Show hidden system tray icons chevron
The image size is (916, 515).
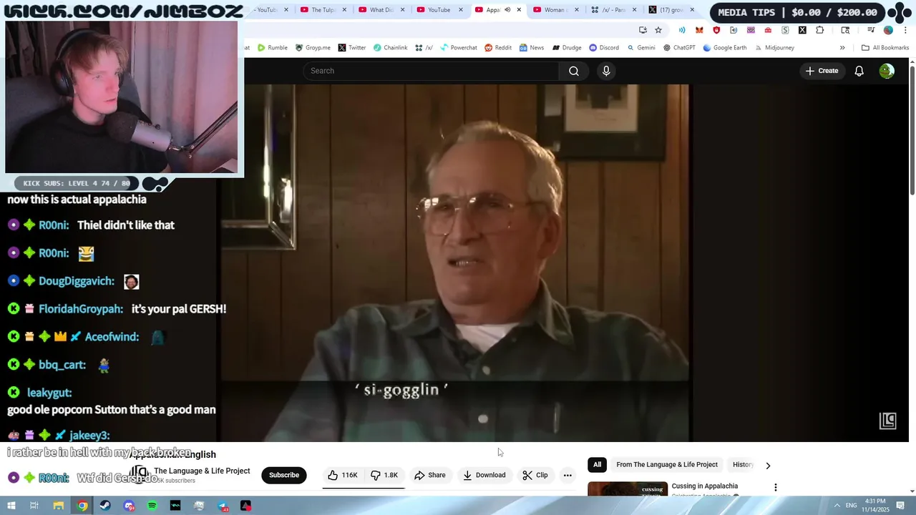click(x=837, y=506)
